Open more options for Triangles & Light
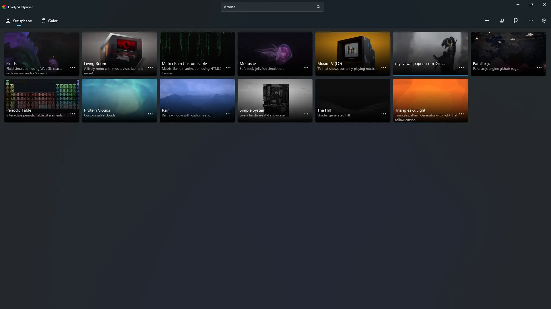The image size is (551, 309). [461, 114]
